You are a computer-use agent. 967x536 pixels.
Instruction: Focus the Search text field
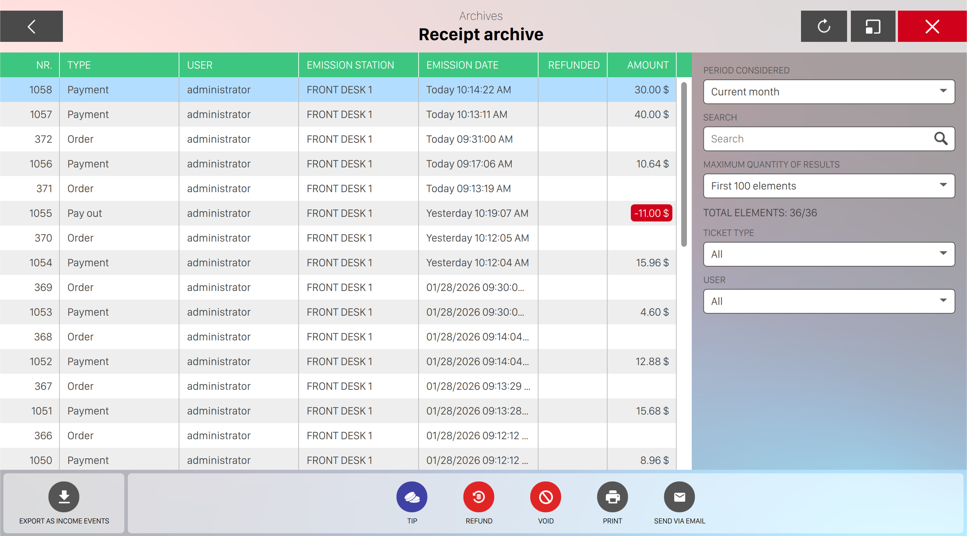[814, 139]
